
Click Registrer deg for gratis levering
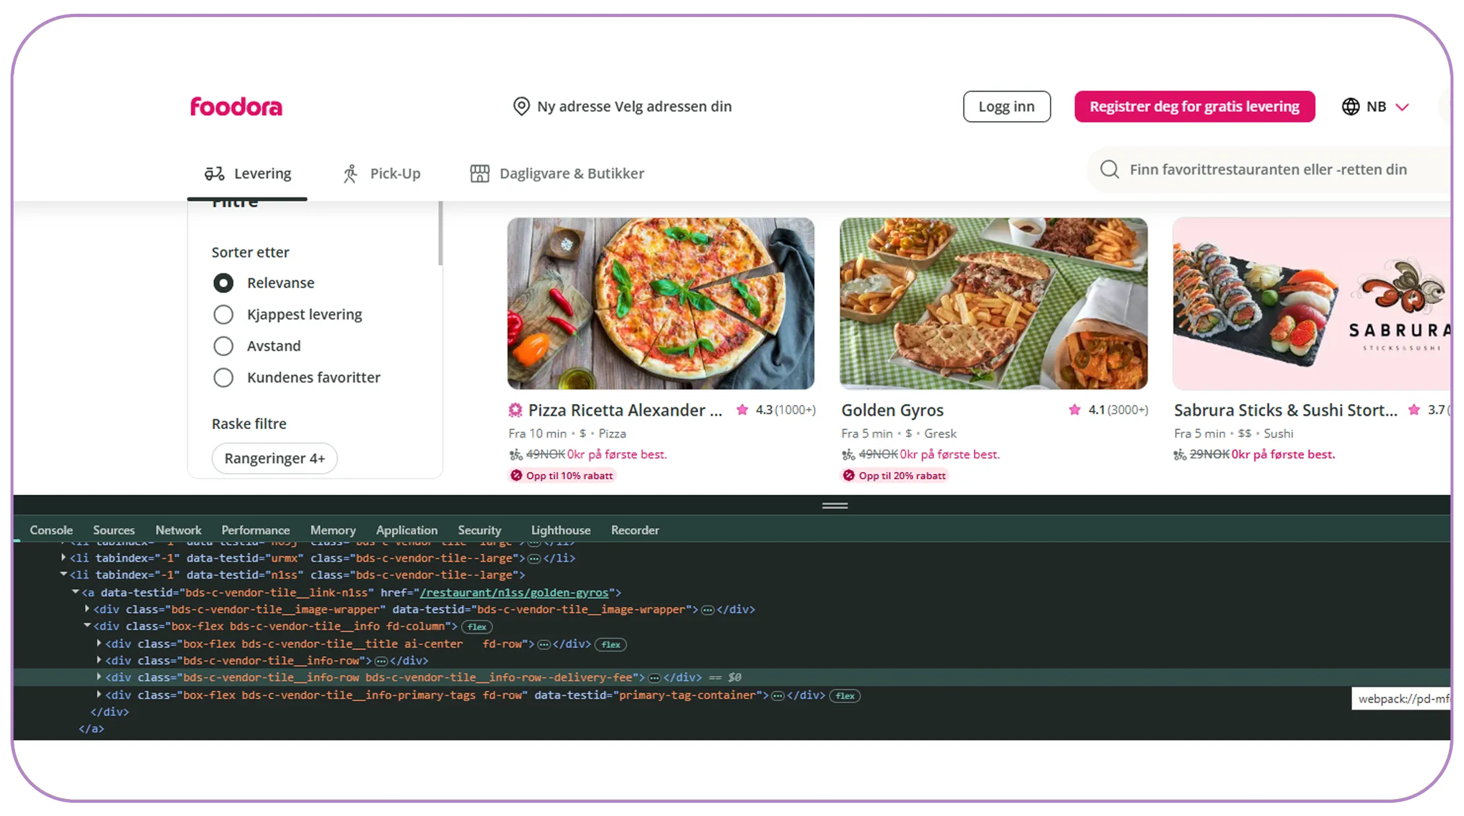pos(1194,107)
